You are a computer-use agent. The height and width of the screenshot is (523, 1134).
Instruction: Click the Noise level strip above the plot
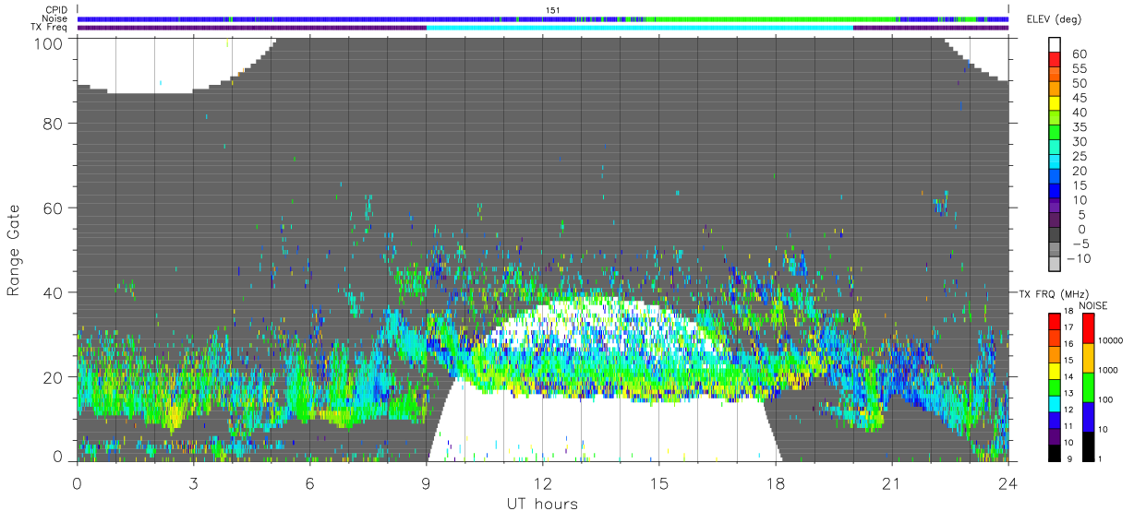coord(543,18)
